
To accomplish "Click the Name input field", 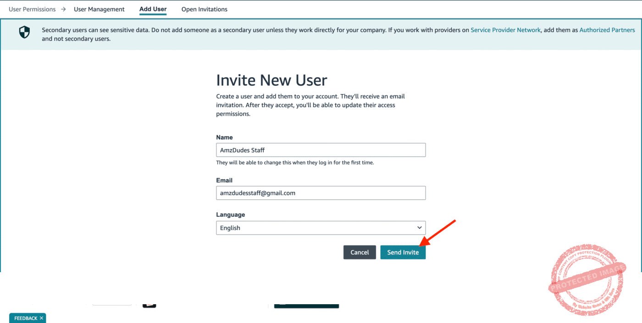I will (321, 150).
